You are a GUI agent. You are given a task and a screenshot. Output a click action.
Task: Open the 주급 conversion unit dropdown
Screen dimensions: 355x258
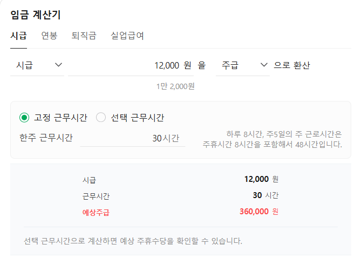(243, 65)
